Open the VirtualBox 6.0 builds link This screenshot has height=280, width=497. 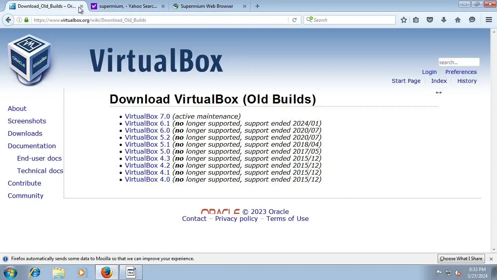[148, 130]
